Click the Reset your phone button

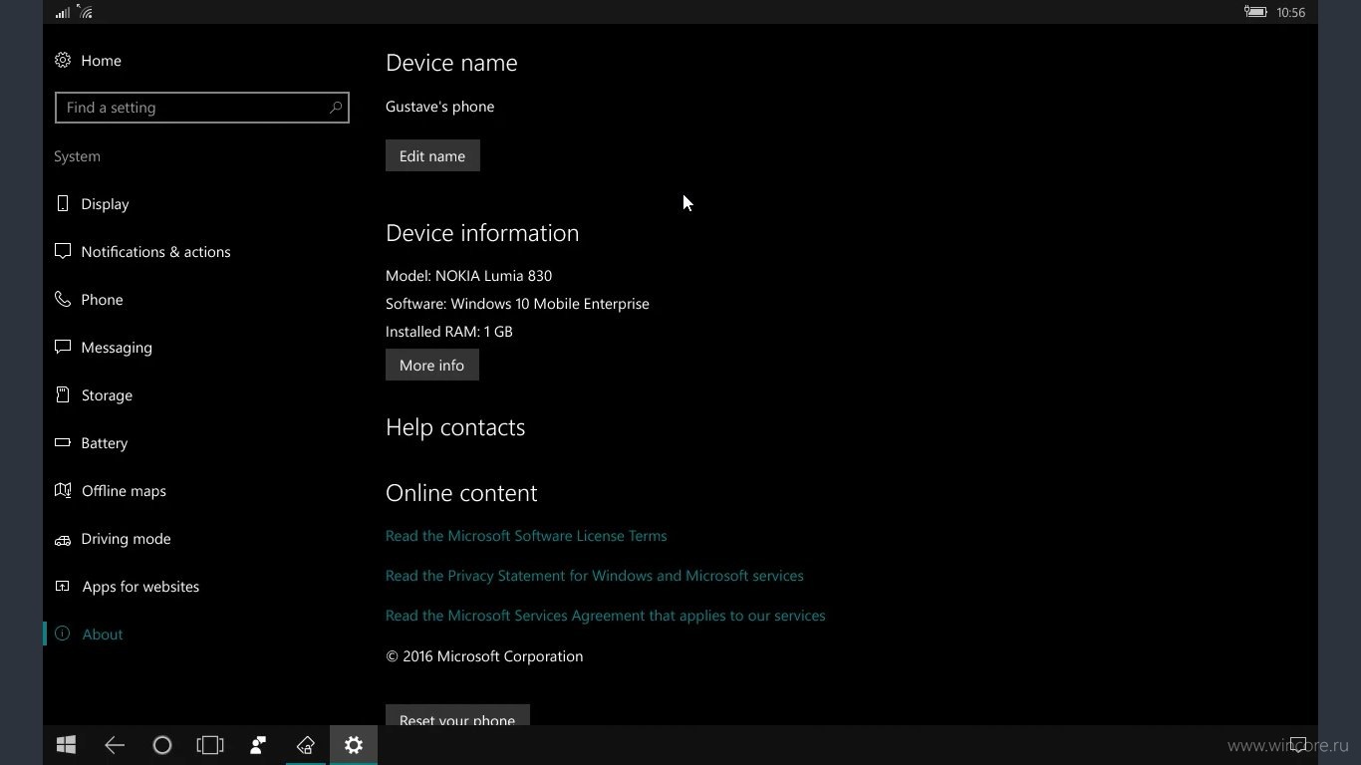coord(457,716)
